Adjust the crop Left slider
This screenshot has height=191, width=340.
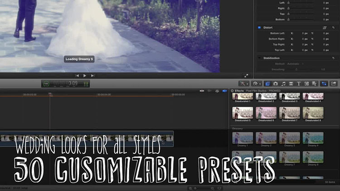[x=300, y=3]
